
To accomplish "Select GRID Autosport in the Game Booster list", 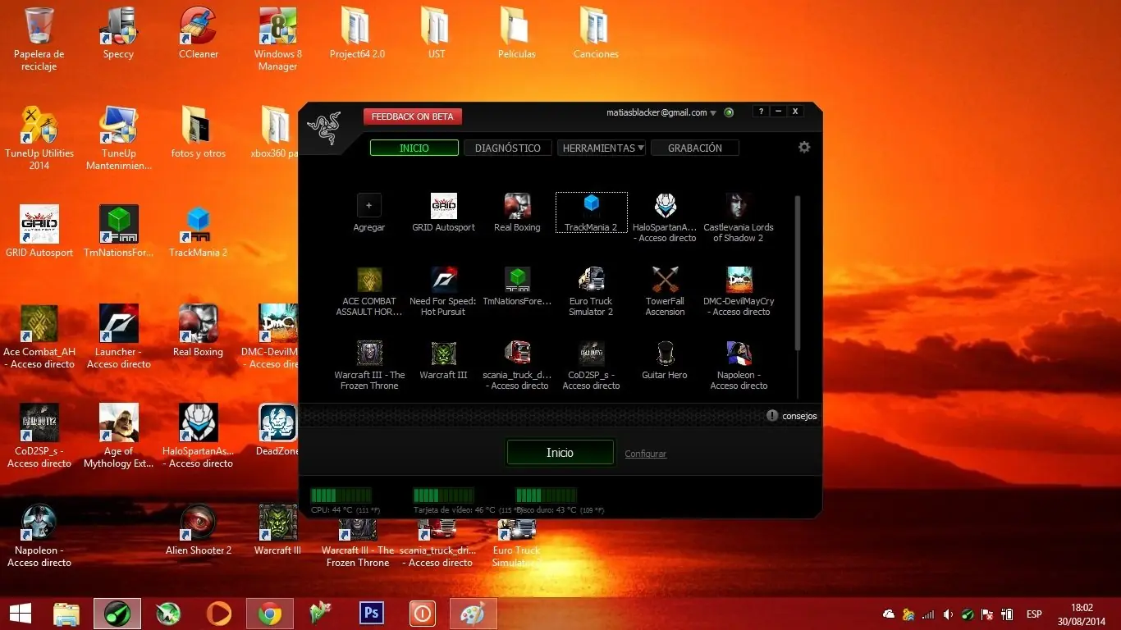I will [444, 212].
